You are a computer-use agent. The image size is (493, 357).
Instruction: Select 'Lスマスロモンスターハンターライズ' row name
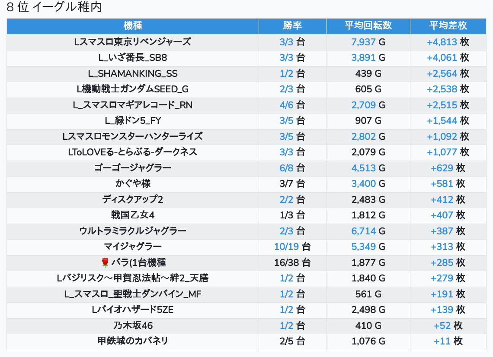click(x=133, y=136)
